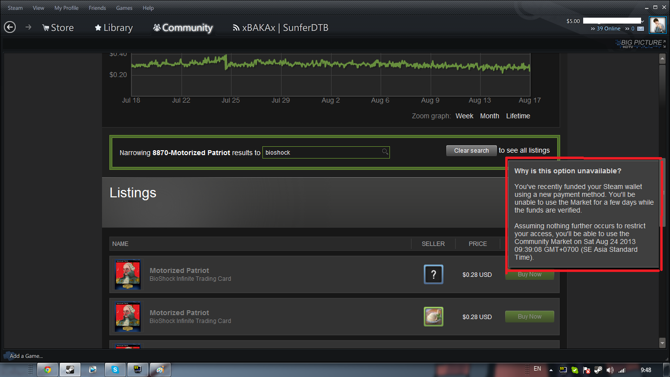Open the user profile avatar picture
670x377 pixels.
click(657, 25)
